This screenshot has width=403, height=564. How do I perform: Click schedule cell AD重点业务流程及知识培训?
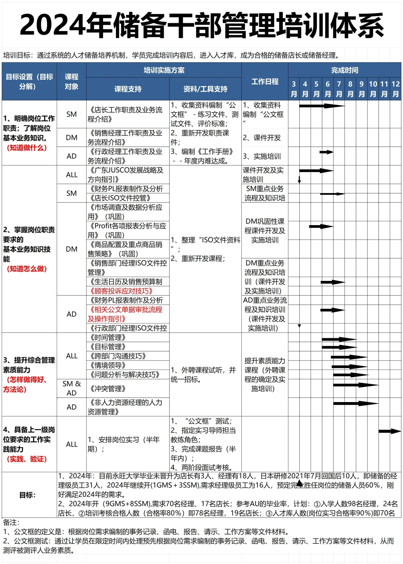[265, 314]
